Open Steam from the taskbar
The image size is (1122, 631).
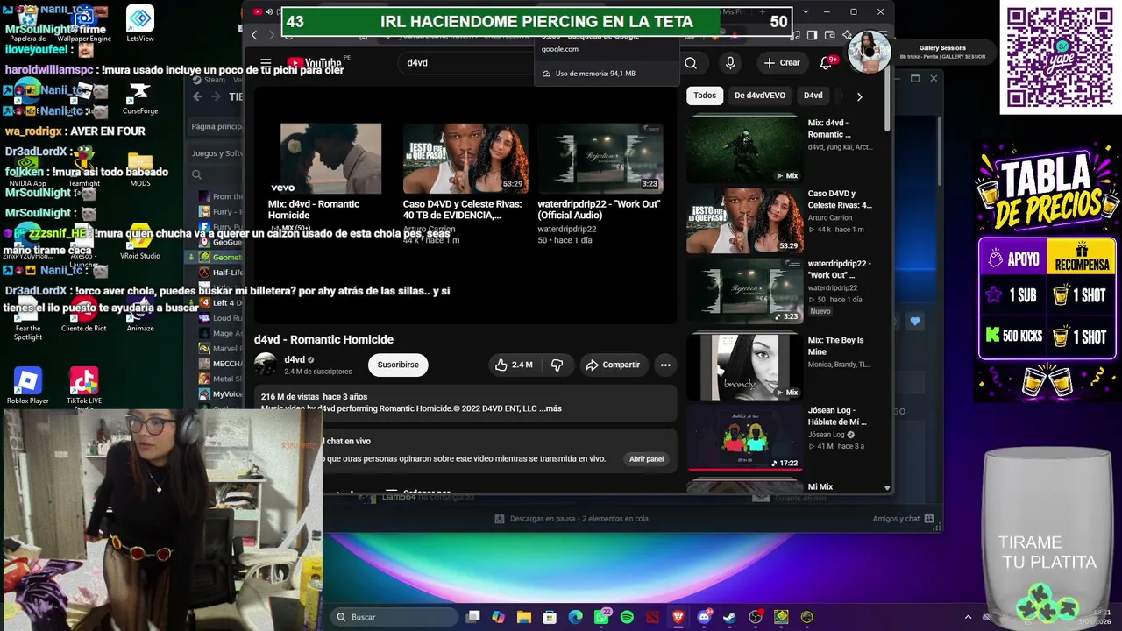pyautogui.click(x=729, y=617)
